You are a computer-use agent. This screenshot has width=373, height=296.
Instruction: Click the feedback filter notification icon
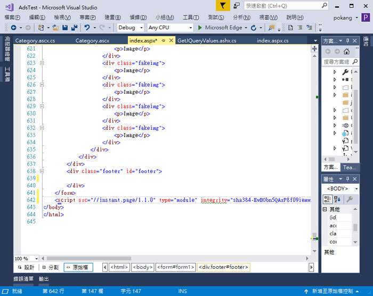tap(223, 5)
